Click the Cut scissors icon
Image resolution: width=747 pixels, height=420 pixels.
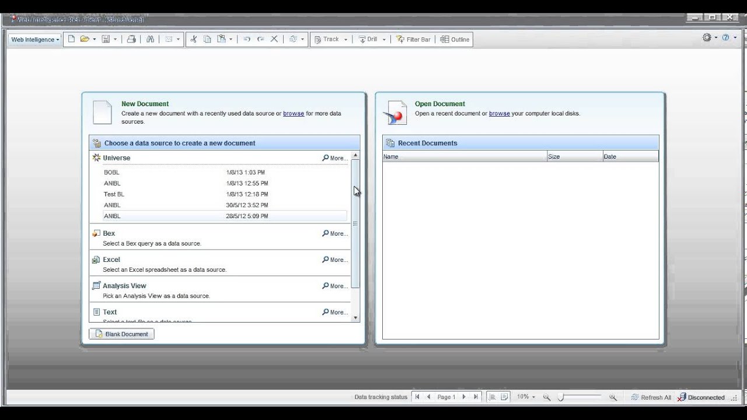pos(194,39)
